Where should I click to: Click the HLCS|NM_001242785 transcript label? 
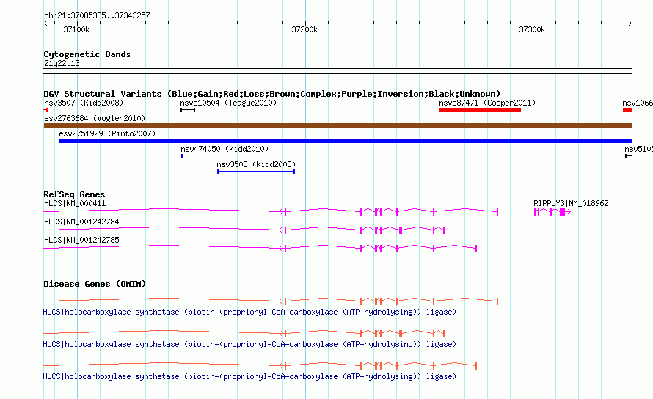[x=81, y=241]
